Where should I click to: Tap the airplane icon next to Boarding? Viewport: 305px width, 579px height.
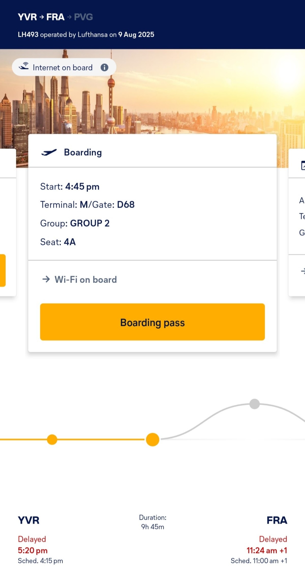pos(49,152)
